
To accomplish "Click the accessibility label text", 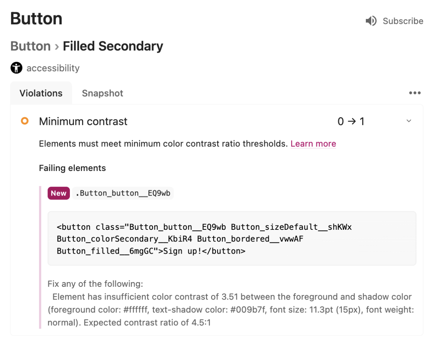I will pos(53,68).
